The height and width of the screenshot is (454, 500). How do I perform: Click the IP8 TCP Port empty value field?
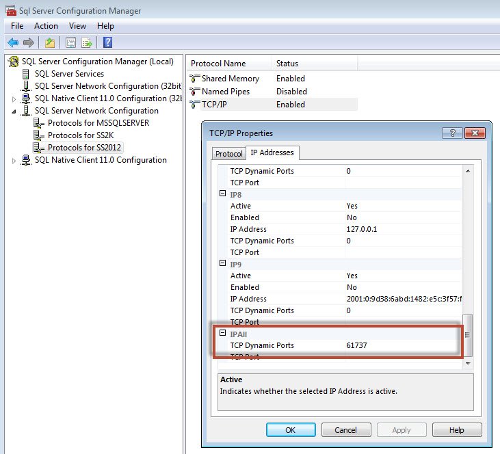pos(403,252)
